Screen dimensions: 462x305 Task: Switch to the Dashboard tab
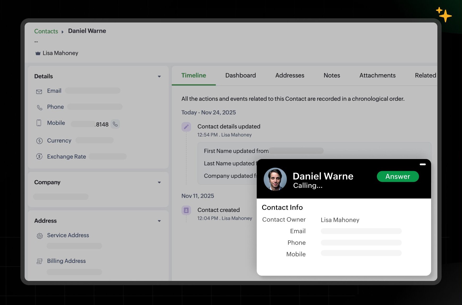[x=240, y=75]
